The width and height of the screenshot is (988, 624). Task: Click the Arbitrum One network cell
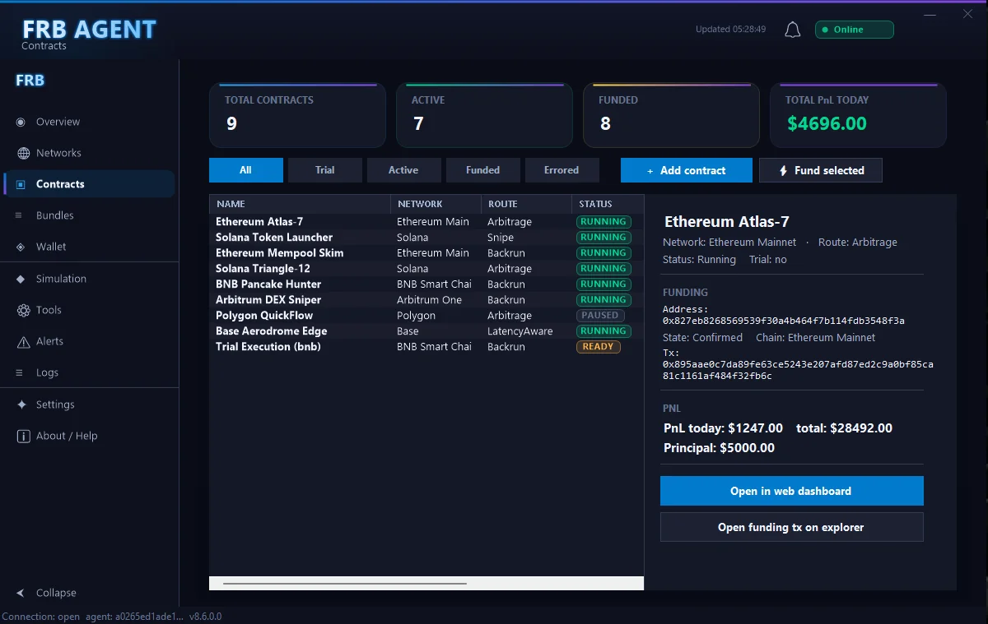[x=429, y=300]
